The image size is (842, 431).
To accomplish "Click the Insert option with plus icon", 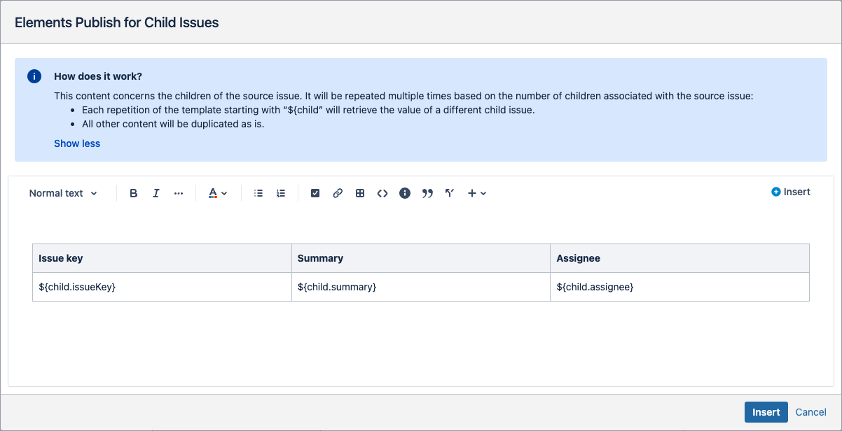I will tap(791, 192).
